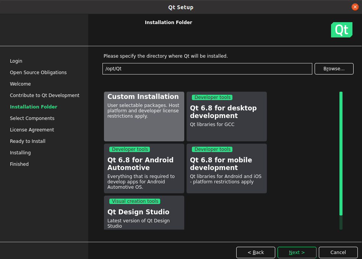The image size is (362, 259).
Task: Open the License Agreement step
Action: click(32, 130)
